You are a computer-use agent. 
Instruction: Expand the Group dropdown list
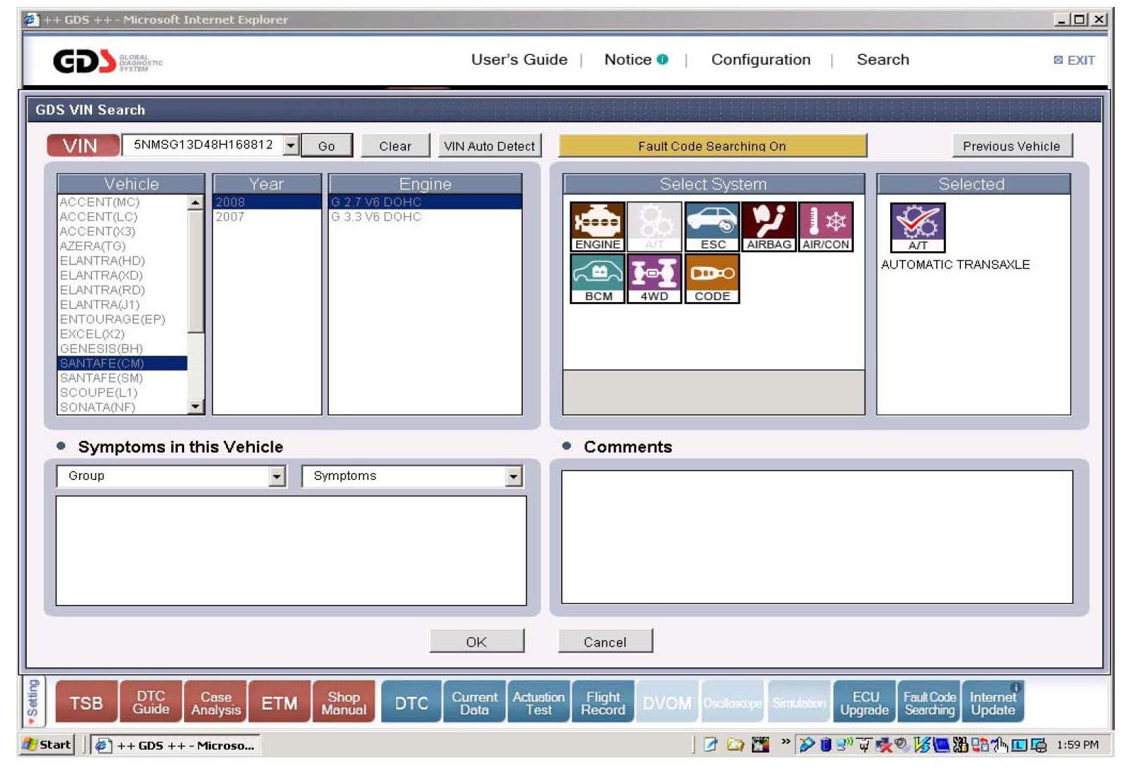click(x=277, y=477)
